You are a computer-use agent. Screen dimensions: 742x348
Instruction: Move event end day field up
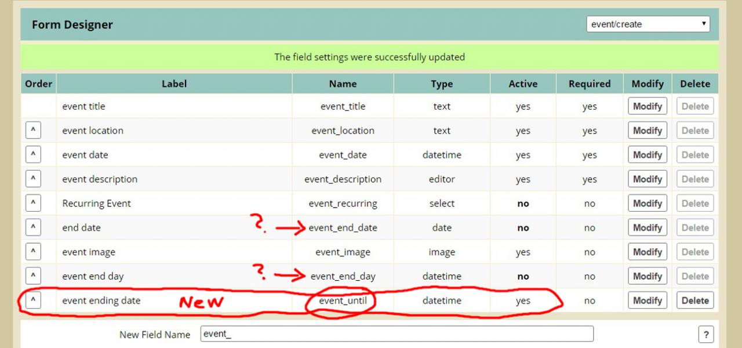tap(33, 277)
